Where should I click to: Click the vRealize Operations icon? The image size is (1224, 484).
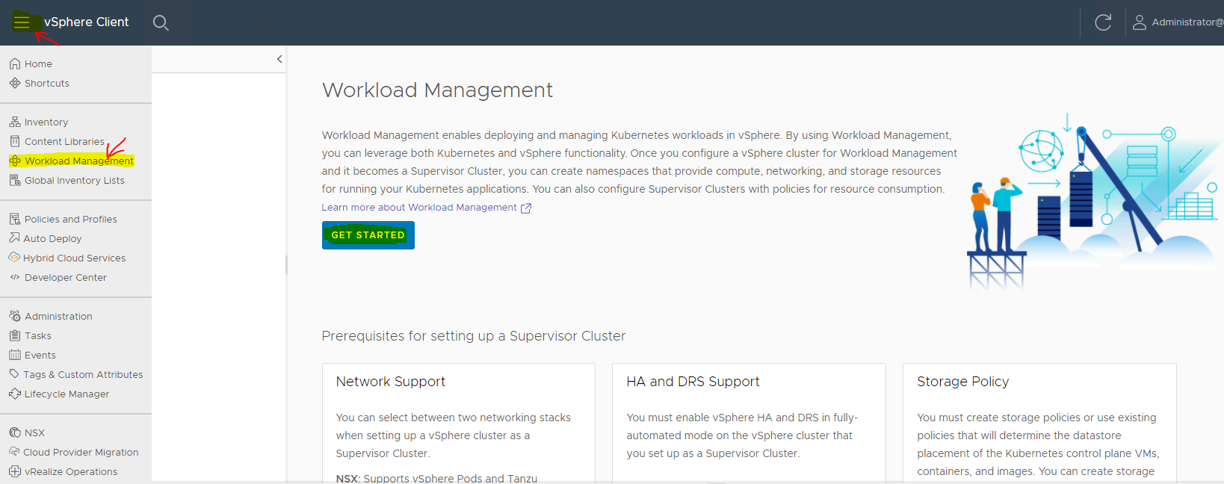pyautogui.click(x=15, y=471)
